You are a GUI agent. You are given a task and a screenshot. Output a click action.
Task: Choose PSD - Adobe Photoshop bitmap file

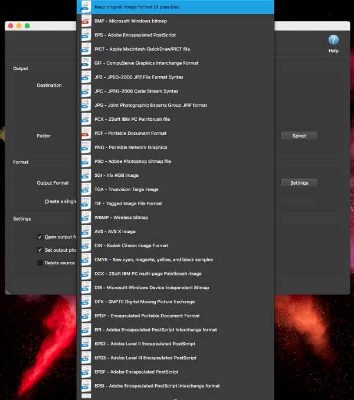pos(175,161)
